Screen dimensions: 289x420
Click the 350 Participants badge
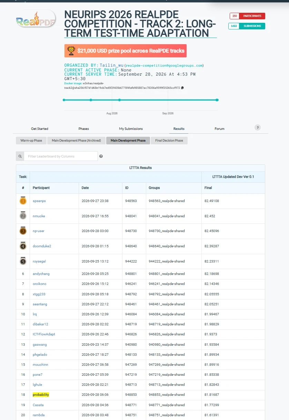click(247, 16)
